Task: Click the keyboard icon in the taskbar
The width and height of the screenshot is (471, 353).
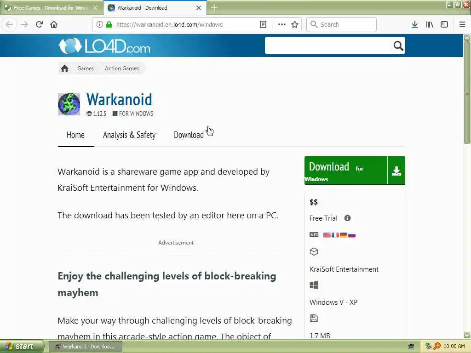Action: point(411,347)
